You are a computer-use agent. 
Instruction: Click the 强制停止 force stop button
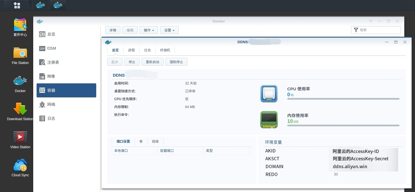176,62
